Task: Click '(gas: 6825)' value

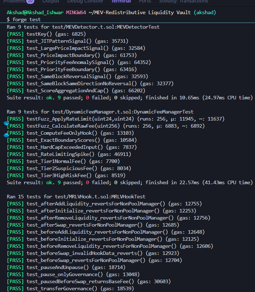Action: click(x=70, y=34)
